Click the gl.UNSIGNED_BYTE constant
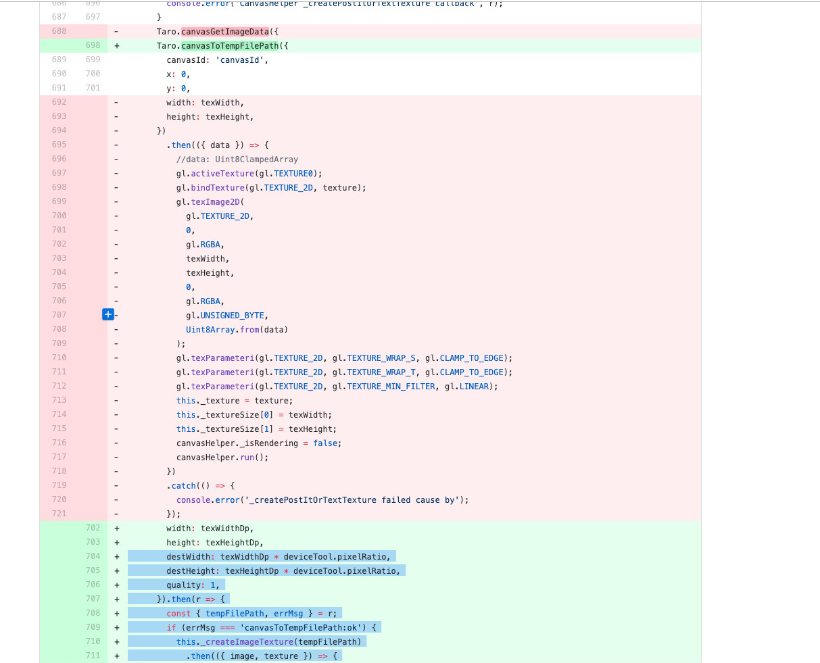Viewport: 820px width, 663px height. pyautogui.click(x=233, y=316)
